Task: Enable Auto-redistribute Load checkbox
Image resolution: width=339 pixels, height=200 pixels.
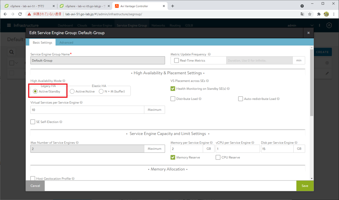Action: pyautogui.click(x=241, y=99)
